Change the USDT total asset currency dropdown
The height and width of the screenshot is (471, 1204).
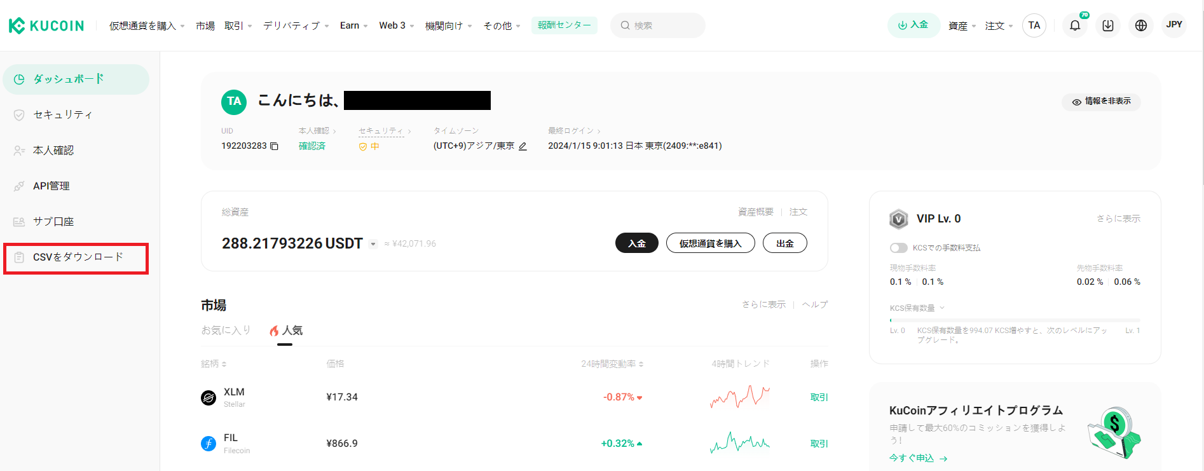[x=373, y=244]
